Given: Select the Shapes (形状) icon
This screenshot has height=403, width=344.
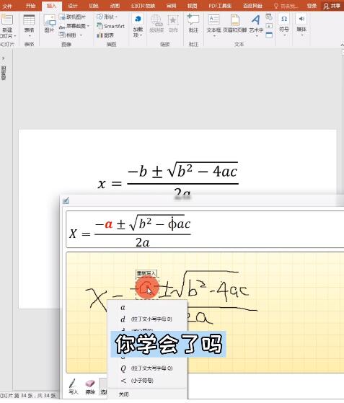Looking at the screenshot, I should 100,17.
